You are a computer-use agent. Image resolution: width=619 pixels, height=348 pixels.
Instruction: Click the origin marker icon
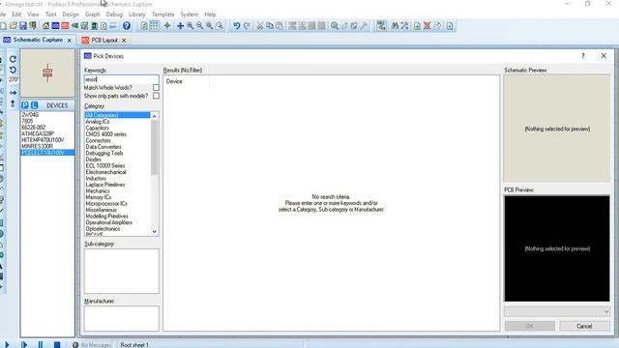[167, 26]
